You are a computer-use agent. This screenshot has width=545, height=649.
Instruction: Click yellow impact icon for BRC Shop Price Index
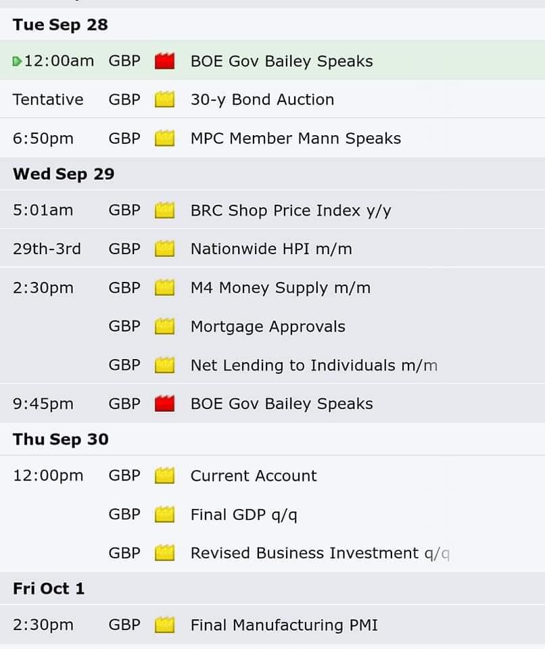click(164, 210)
